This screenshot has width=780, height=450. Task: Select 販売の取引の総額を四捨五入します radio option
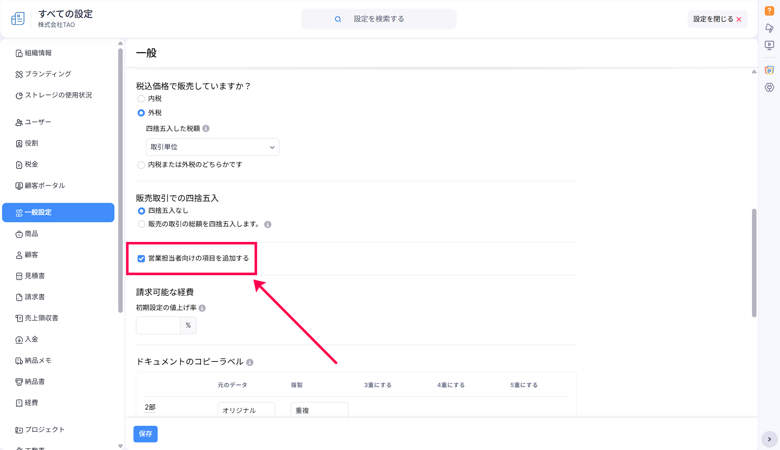141,224
